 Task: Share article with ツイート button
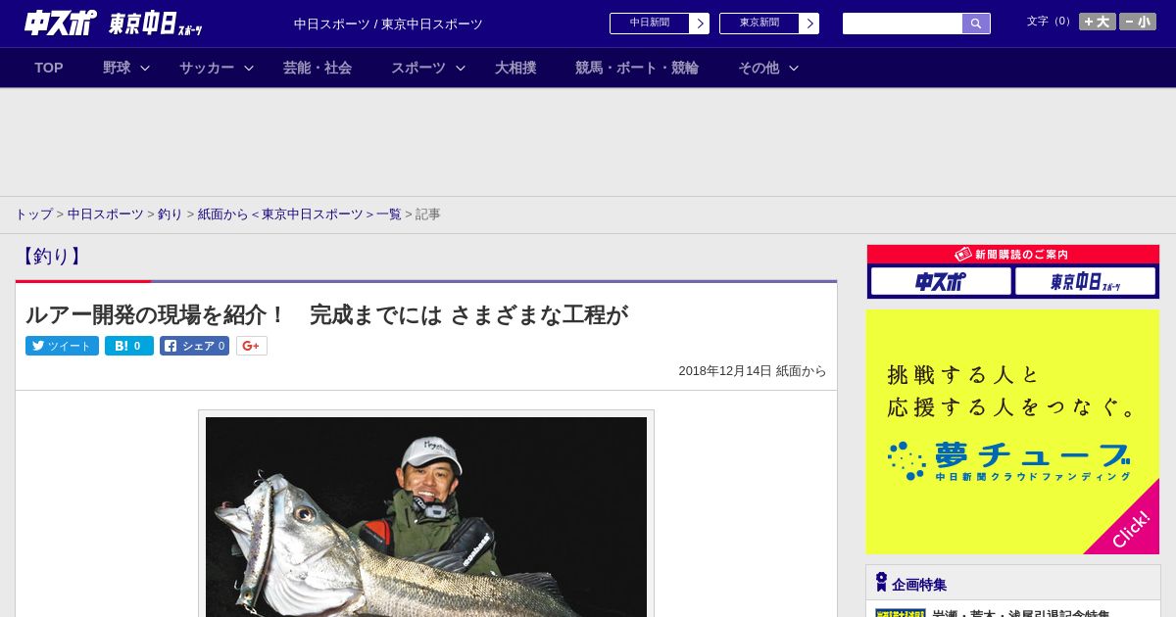pos(62,346)
